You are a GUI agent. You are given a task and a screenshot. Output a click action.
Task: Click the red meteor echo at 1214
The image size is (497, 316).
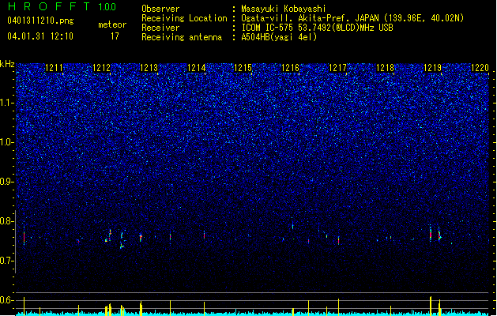pos(204,235)
